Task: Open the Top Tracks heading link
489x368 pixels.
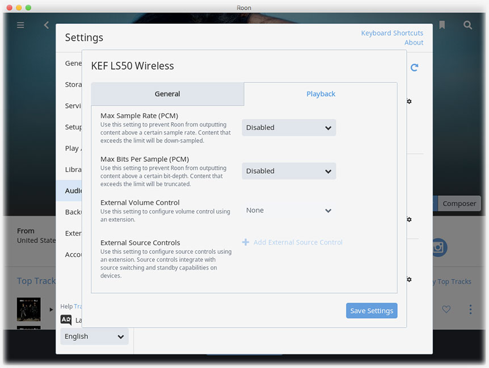Action: pos(36,281)
